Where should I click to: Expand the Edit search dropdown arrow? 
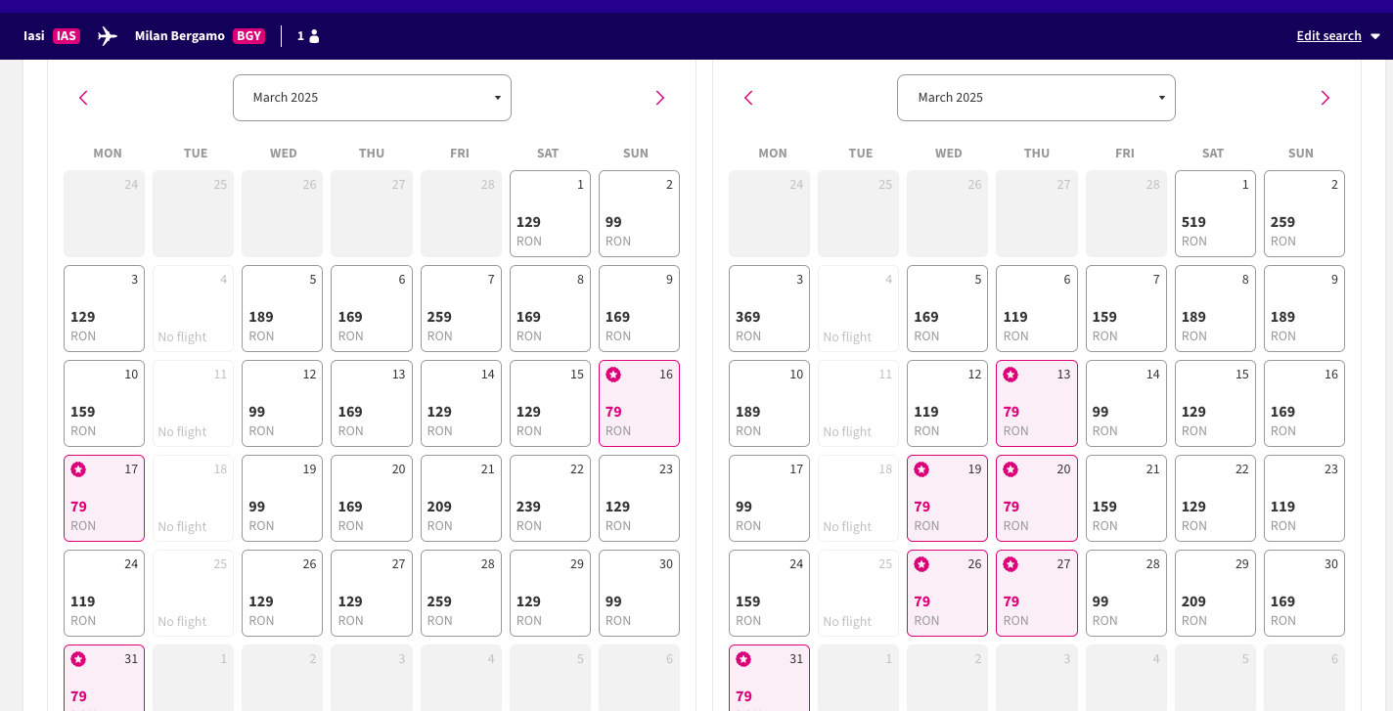point(1375,36)
